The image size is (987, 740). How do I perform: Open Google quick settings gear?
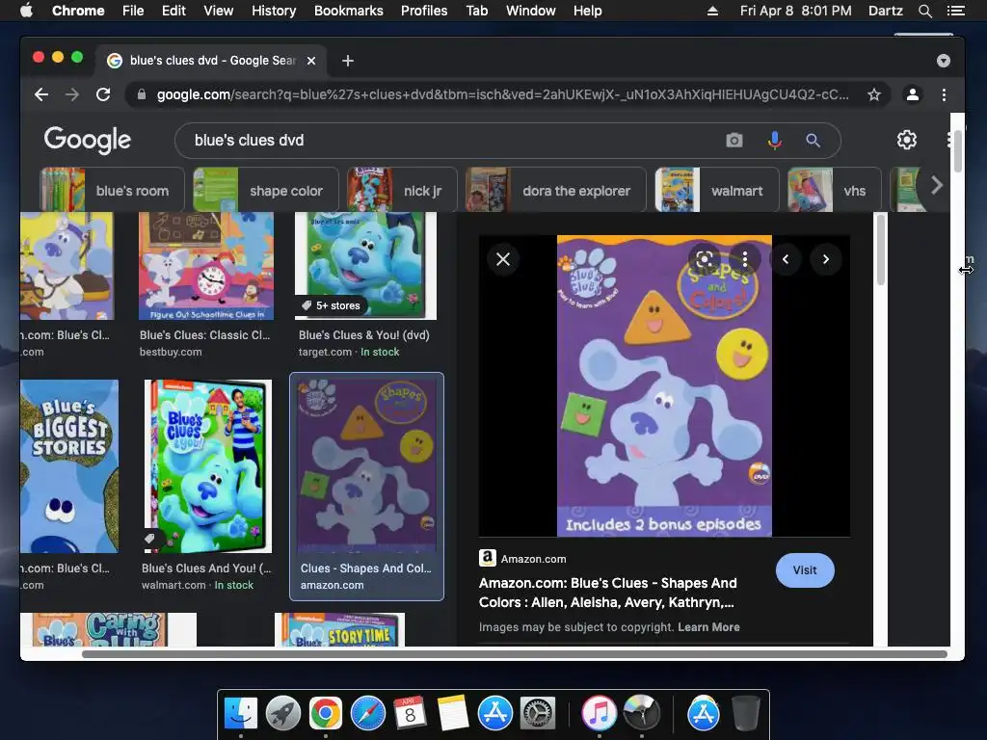[x=906, y=140]
